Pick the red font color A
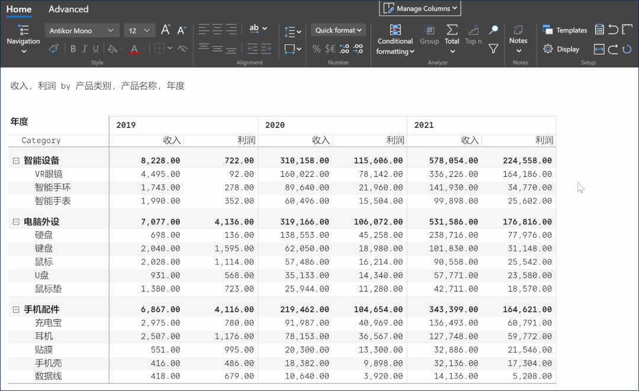 tap(134, 49)
